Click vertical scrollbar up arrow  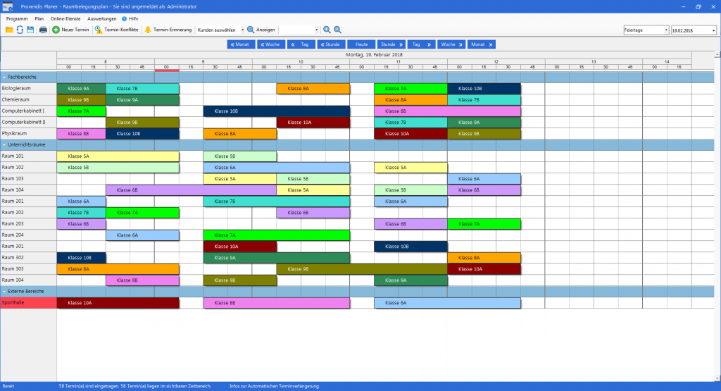pyautogui.click(x=717, y=55)
